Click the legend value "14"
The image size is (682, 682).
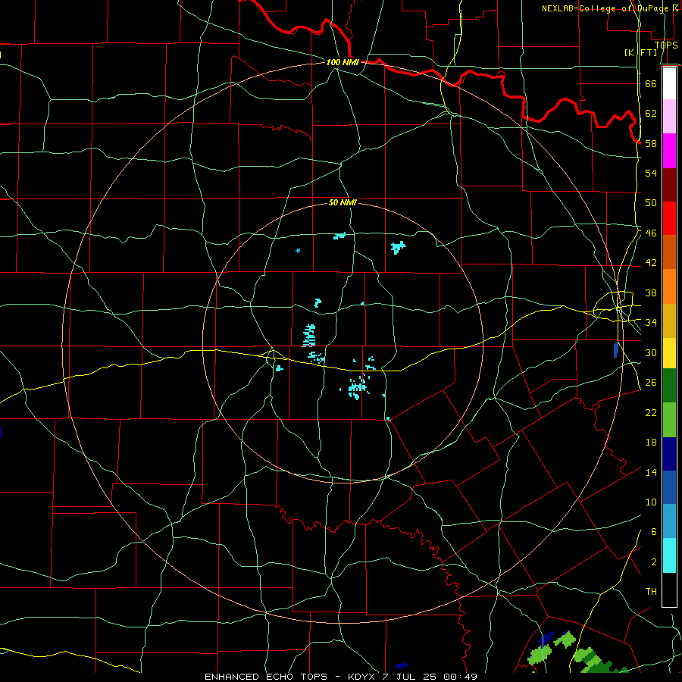(651, 472)
